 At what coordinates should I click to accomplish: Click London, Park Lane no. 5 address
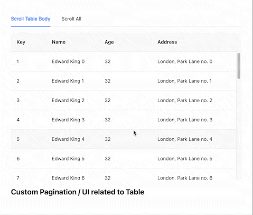(185, 159)
